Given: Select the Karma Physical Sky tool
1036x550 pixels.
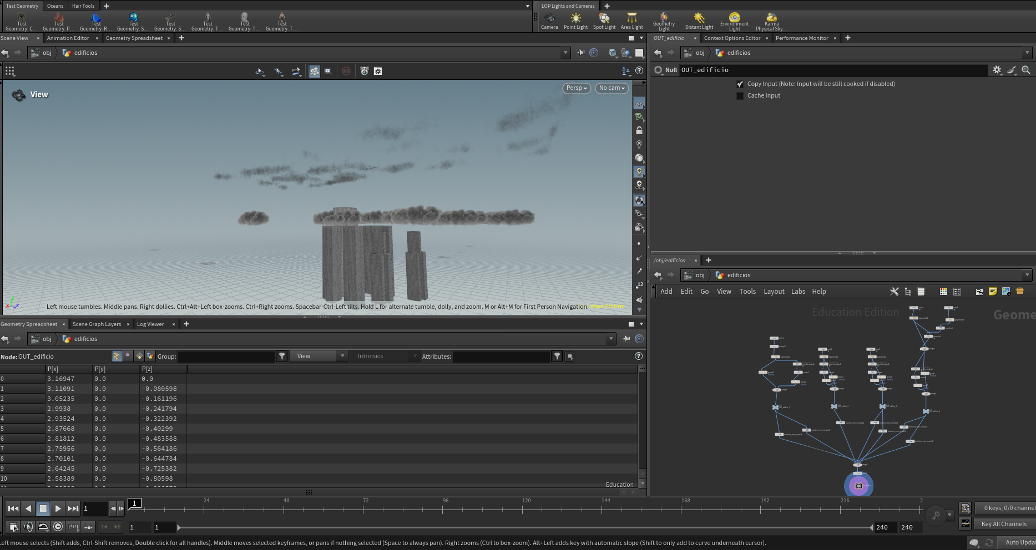Looking at the screenshot, I should 771,21.
